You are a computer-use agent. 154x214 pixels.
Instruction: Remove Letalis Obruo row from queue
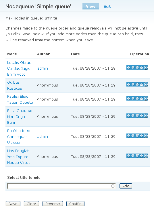146,67
